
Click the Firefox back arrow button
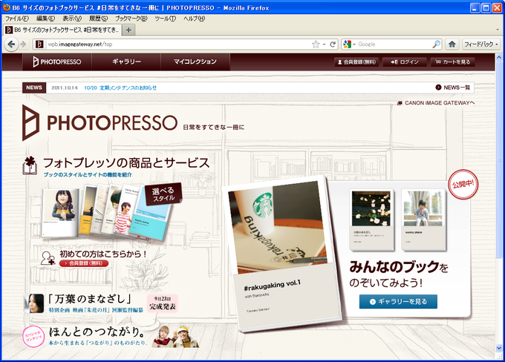(11, 44)
